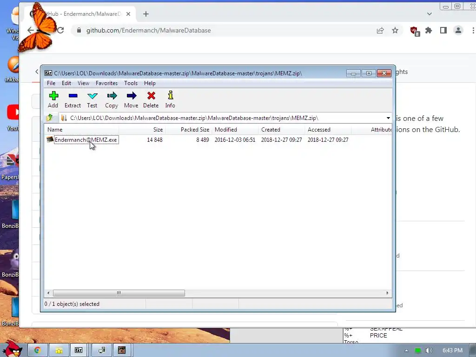Click the volume speaker tray icon
The width and height of the screenshot is (476, 357).
429,350
